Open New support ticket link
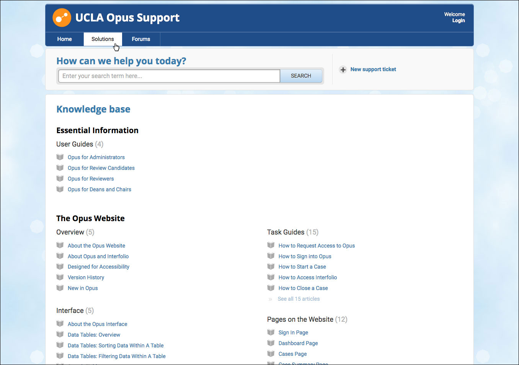The width and height of the screenshot is (519, 365). pos(373,69)
